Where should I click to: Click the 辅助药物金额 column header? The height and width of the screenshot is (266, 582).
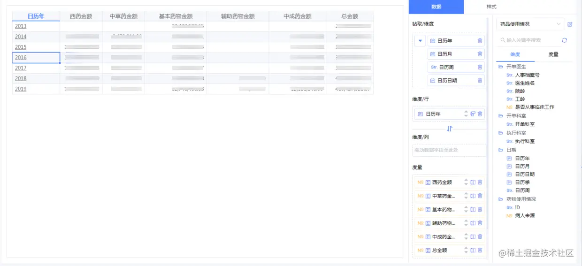238,16
